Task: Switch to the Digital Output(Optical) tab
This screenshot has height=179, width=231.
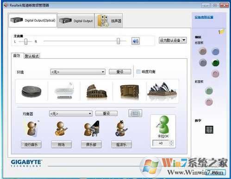Action: click(32, 20)
